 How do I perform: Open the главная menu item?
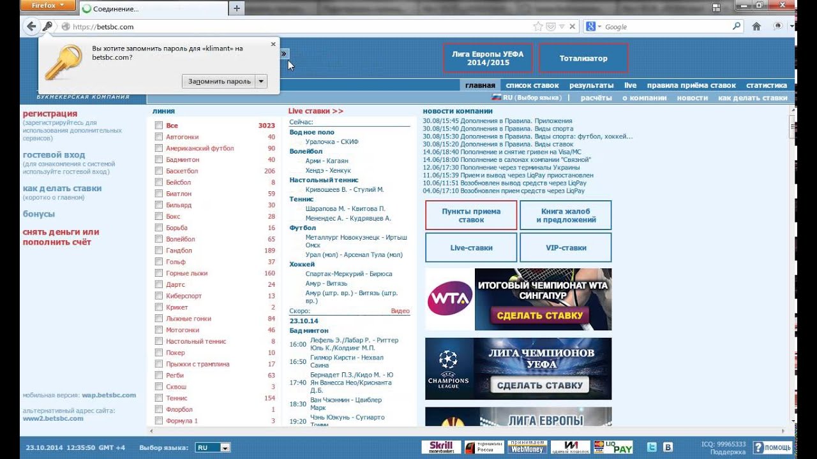point(480,85)
